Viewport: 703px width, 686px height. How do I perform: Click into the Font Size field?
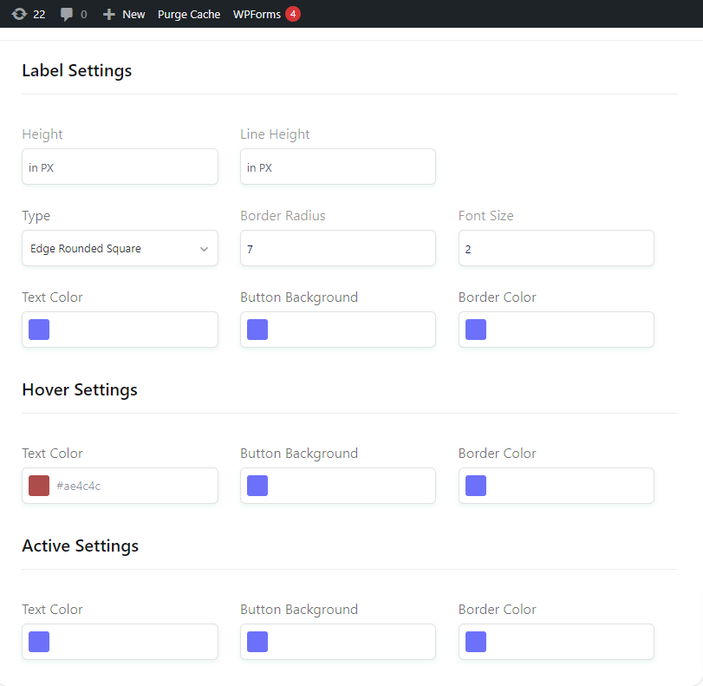pyautogui.click(x=556, y=248)
